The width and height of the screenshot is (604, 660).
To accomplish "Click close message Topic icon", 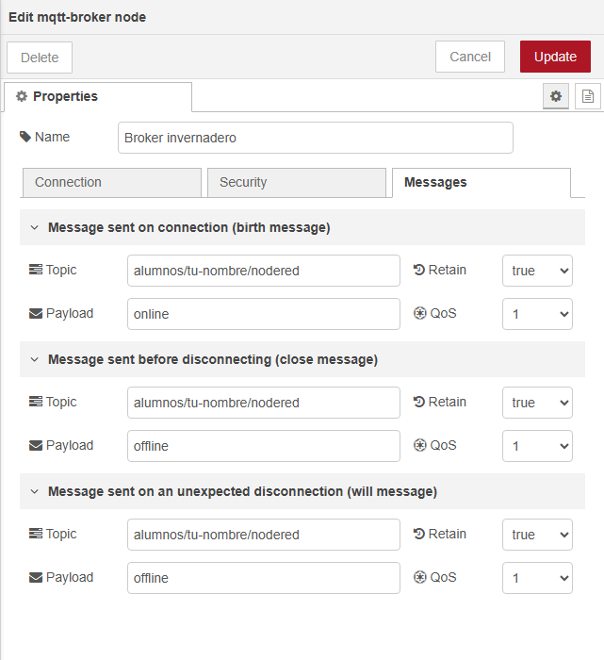I will pyautogui.click(x=36, y=402).
